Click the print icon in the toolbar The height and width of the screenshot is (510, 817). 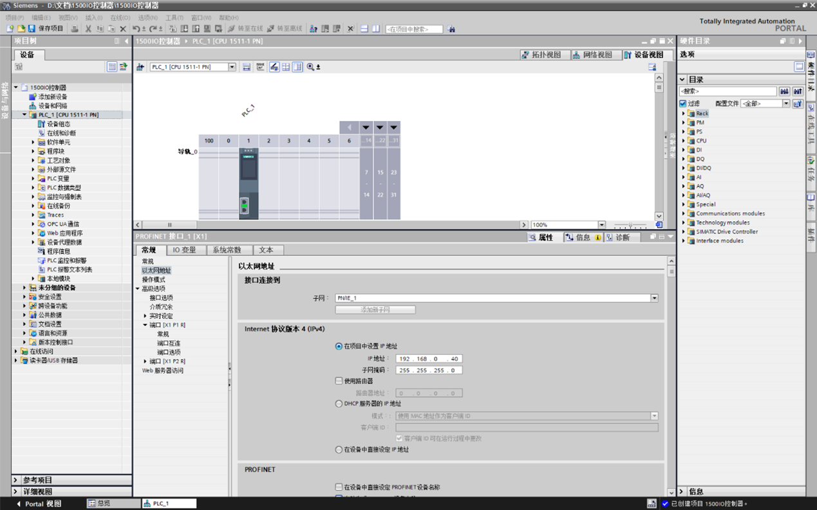pos(75,29)
